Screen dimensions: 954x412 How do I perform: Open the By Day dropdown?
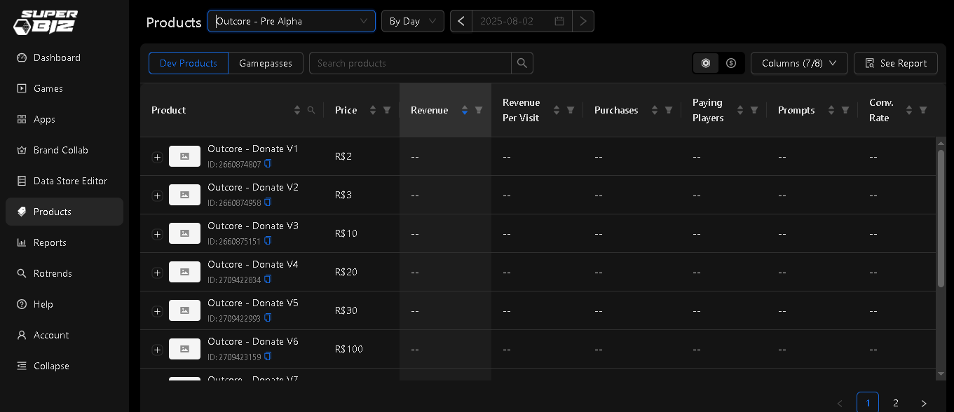[x=412, y=21]
